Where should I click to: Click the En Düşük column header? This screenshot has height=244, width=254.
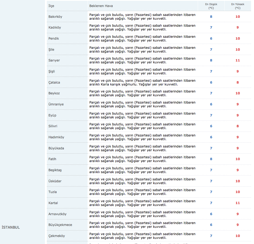(x=211, y=6)
